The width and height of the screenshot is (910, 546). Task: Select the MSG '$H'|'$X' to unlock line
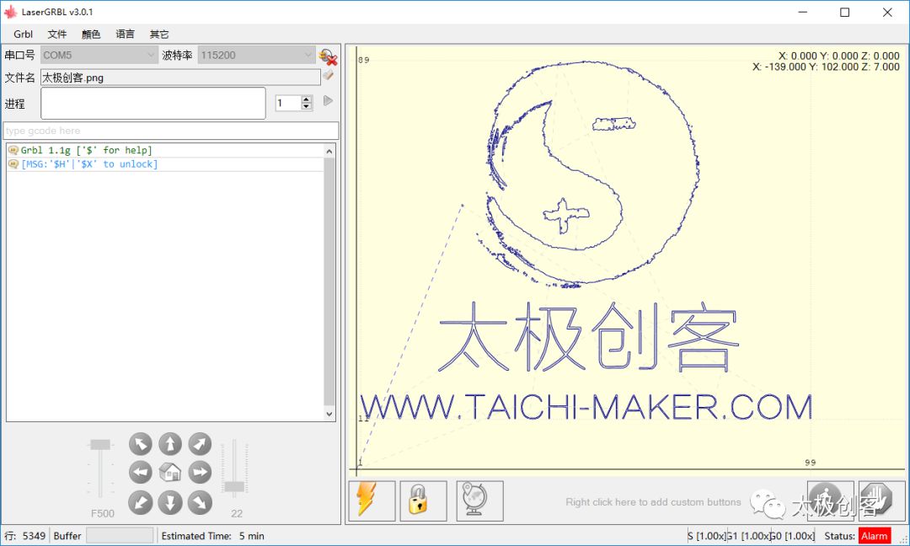coord(165,164)
